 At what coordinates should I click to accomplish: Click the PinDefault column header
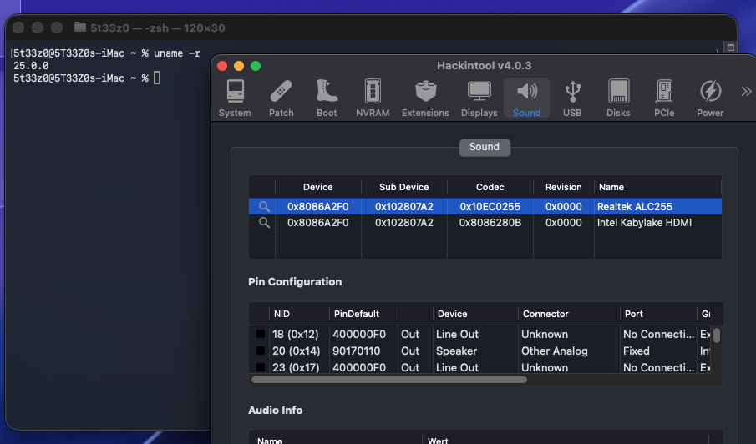[x=363, y=314]
